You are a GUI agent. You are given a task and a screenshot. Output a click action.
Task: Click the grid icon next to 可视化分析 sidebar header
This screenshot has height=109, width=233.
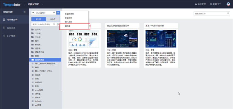click(24, 12)
